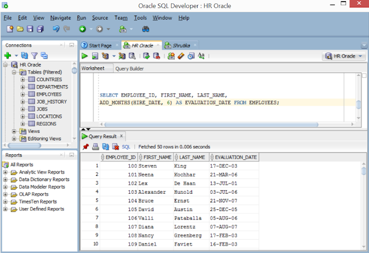
Task: Select the DEPARTMENTS table
Action: (52, 87)
